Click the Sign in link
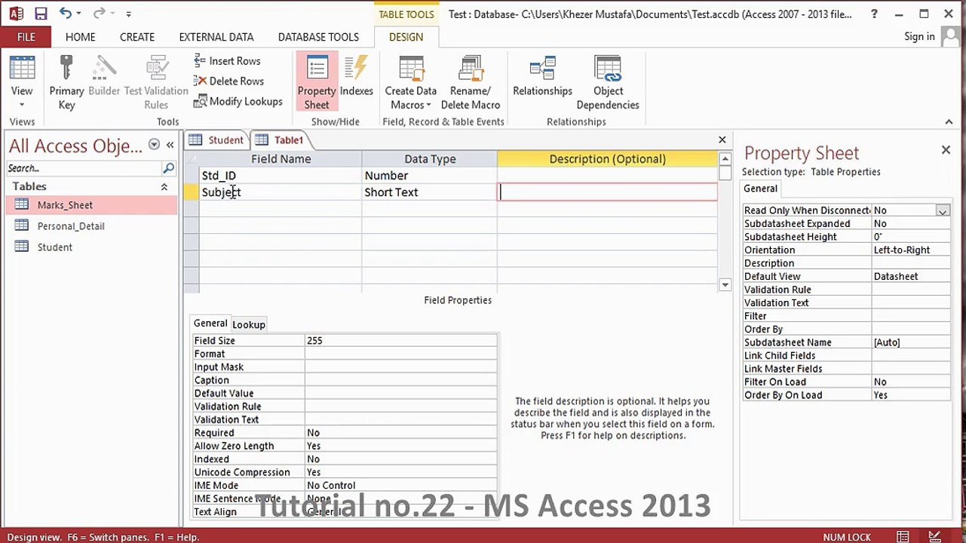 point(919,36)
